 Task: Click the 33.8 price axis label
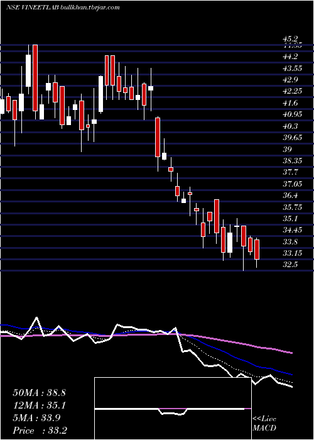pos(291,242)
